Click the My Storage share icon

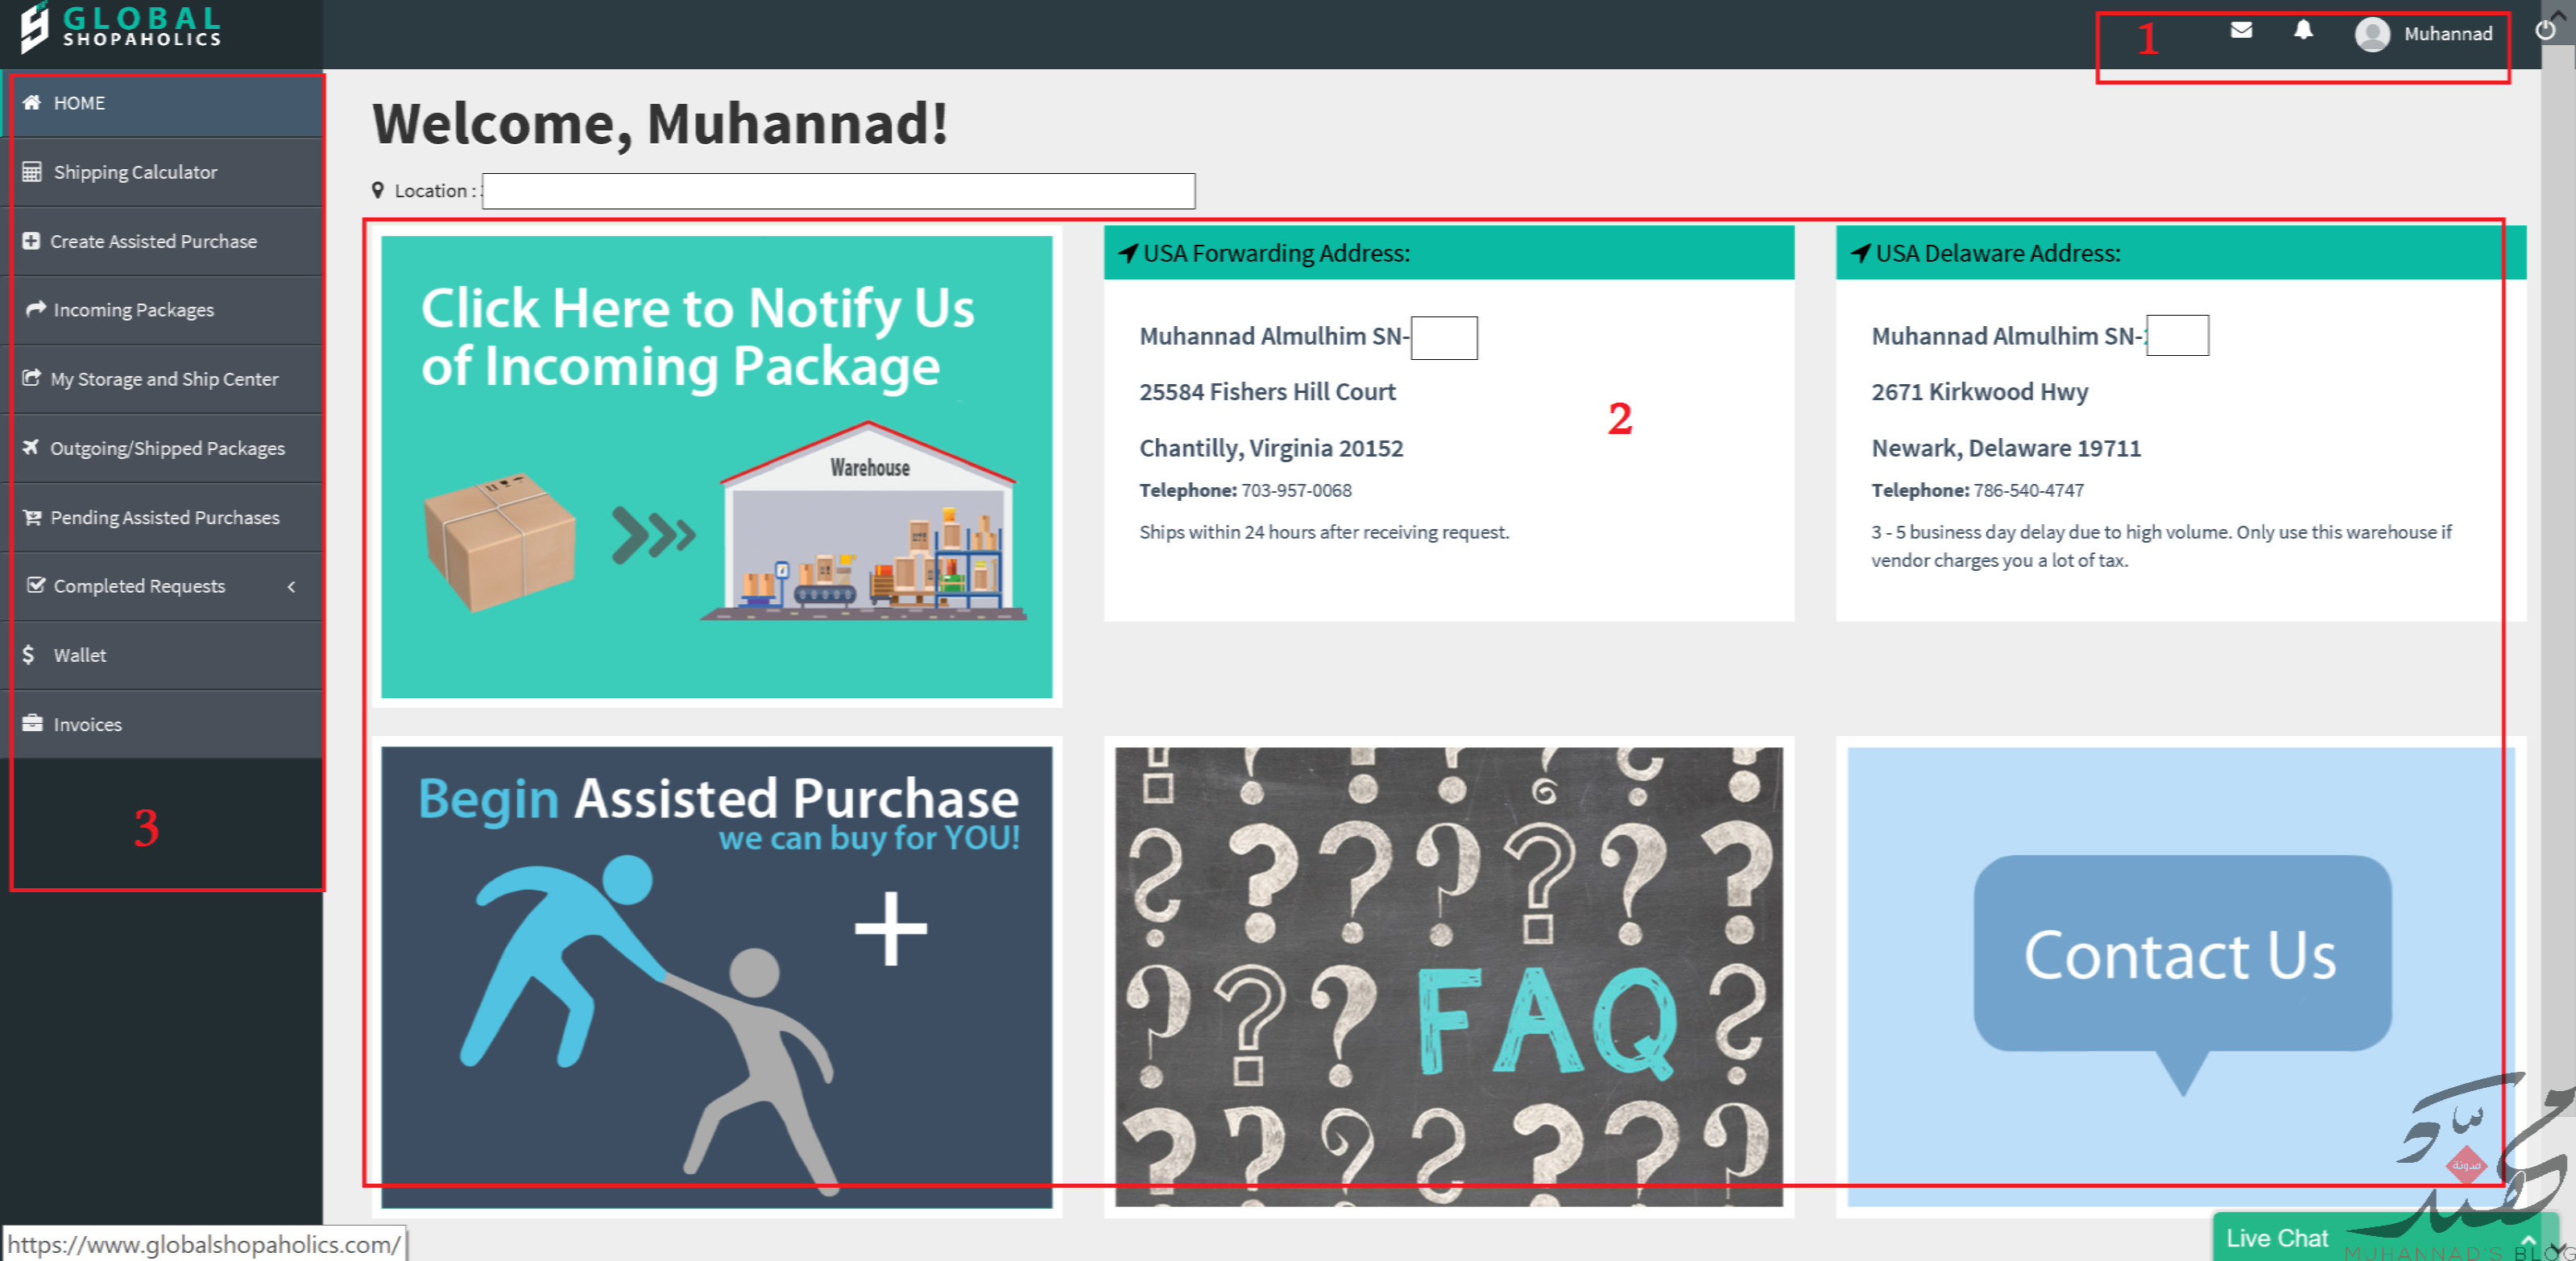click(x=32, y=378)
